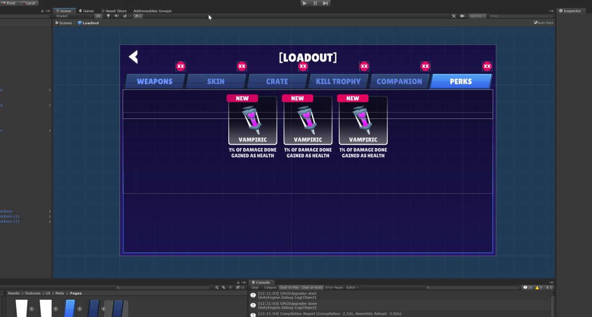Open the scene tools wrench icon
Image resolution: width=592 pixels, height=317 pixels.
[x=454, y=16]
